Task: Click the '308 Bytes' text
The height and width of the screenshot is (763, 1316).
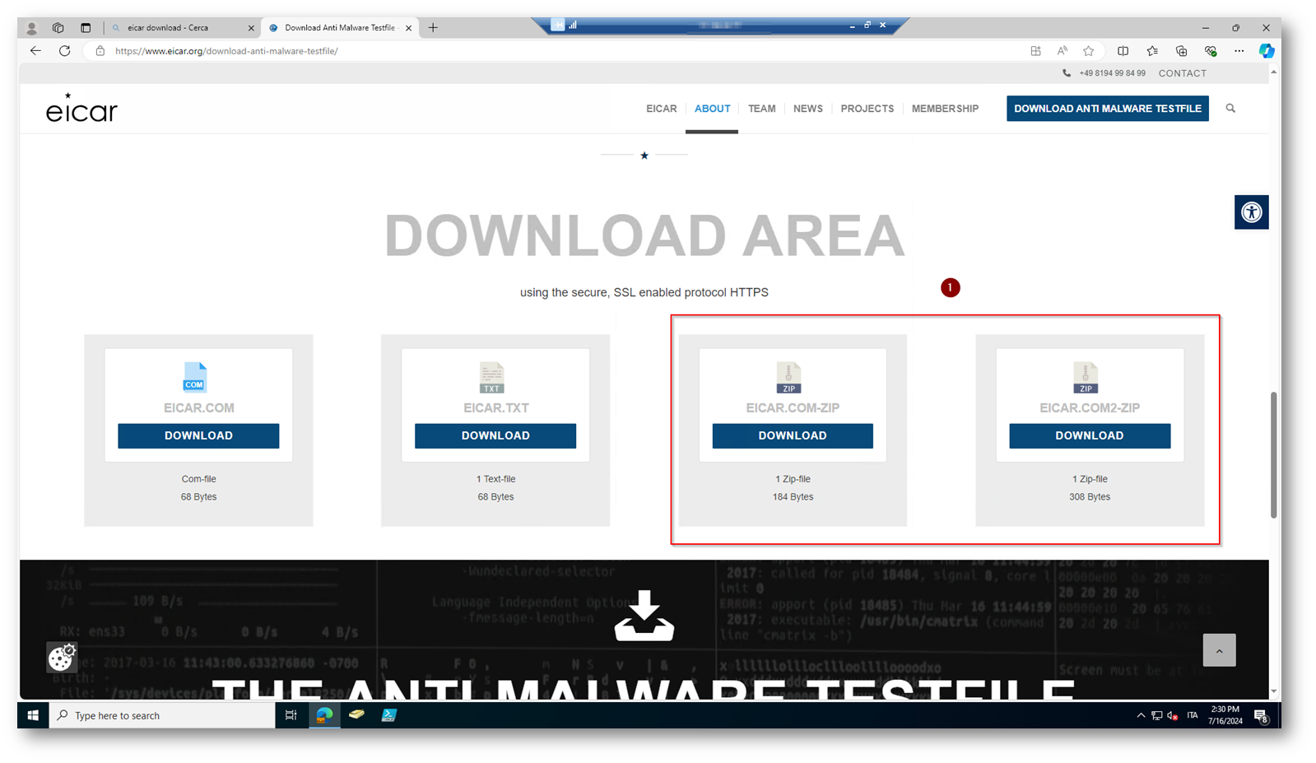Action: pyautogui.click(x=1090, y=497)
